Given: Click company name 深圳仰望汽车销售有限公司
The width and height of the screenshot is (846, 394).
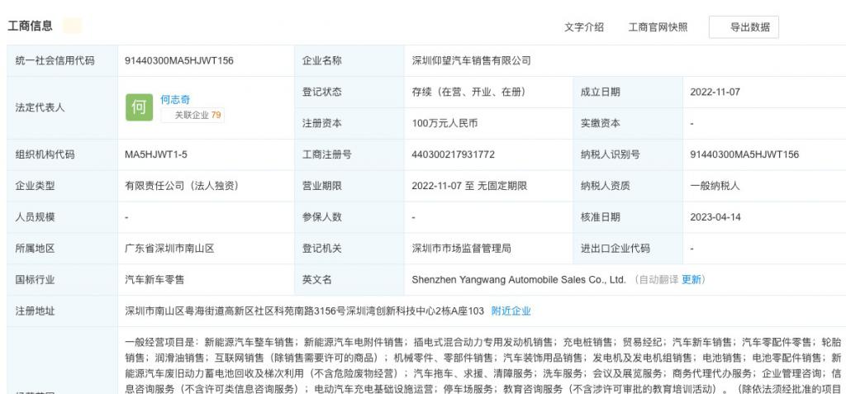Looking at the screenshot, I should [471, 61].
